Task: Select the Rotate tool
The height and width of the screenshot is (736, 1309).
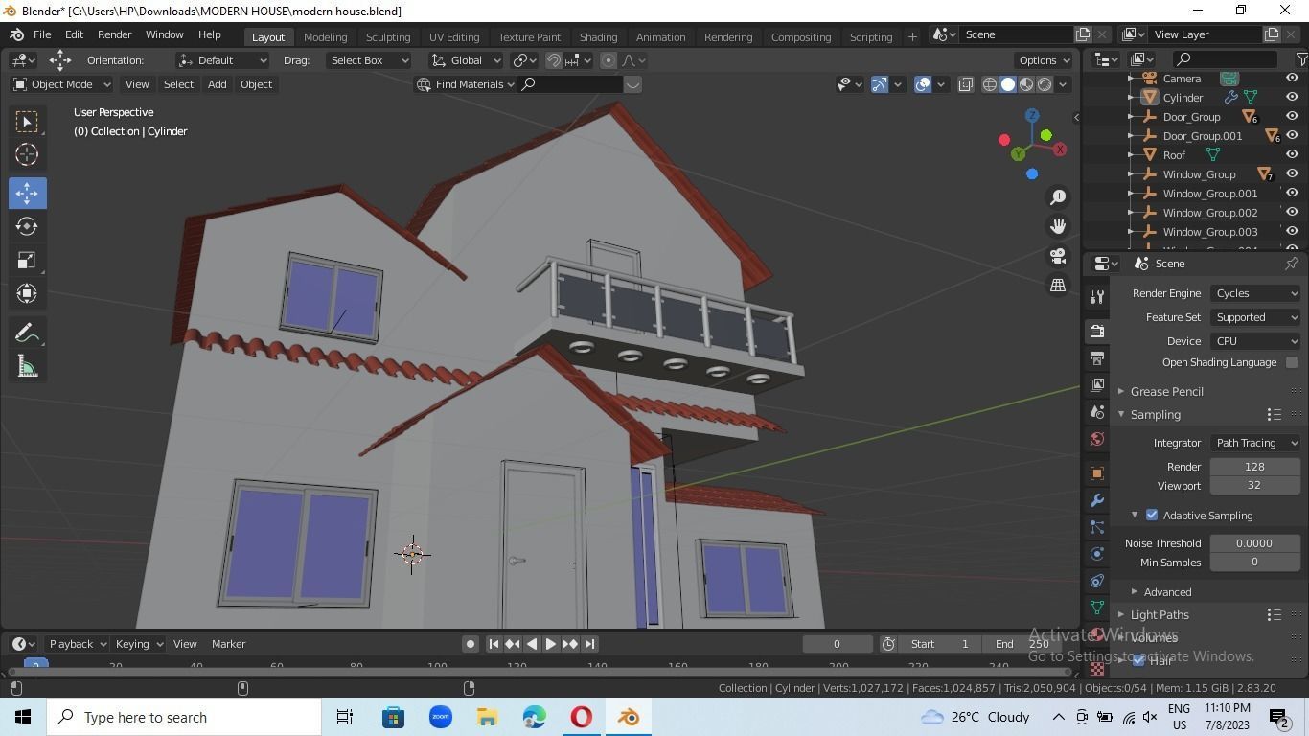Action: tap(27, 226)
